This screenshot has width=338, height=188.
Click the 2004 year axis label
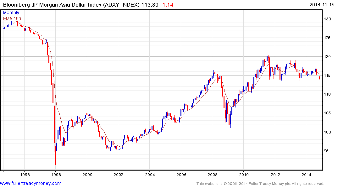[x=150, y=175]
